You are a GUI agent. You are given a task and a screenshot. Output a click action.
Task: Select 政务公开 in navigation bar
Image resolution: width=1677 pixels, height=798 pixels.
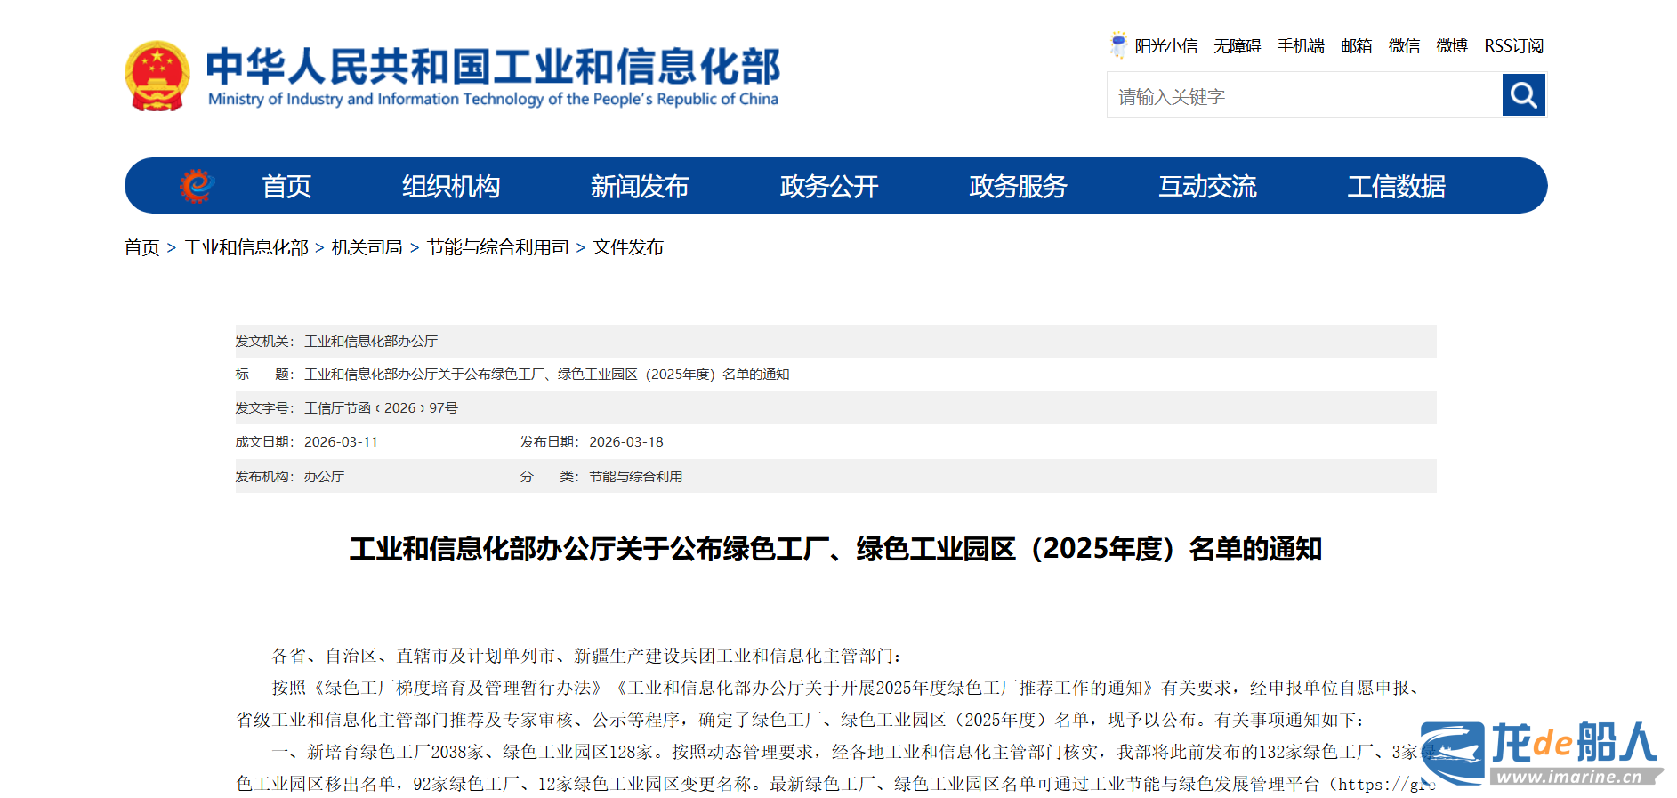point(829,187)
